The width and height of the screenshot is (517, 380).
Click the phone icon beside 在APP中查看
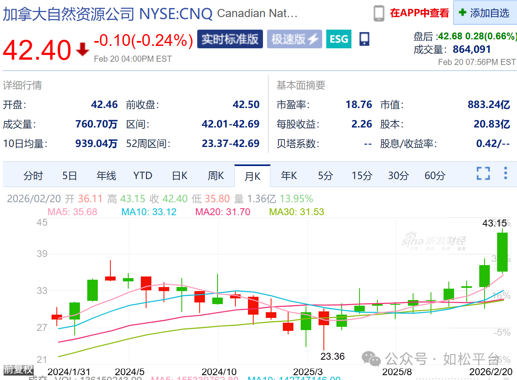coord(379,13)
